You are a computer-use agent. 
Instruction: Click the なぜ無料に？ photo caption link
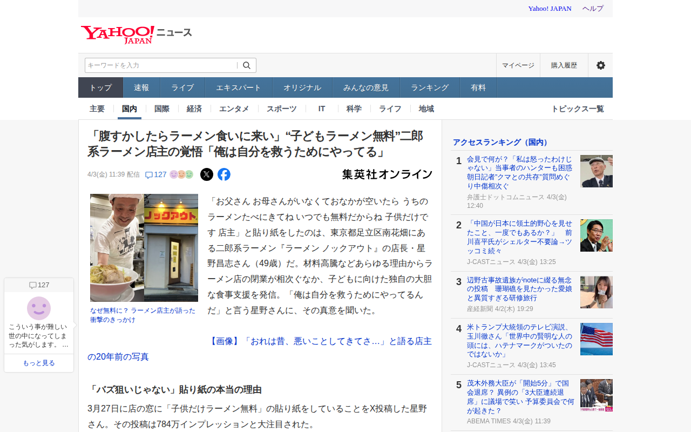pyautogui.click(x=143, y=315)
